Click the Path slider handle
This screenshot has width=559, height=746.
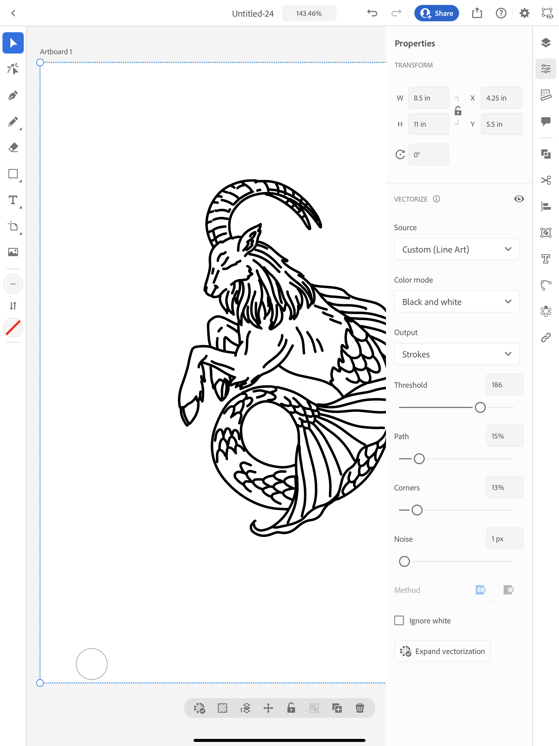pyautogui.click(x=419, y=459)
